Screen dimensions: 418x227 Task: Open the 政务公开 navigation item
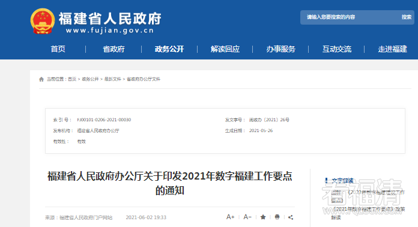coord(169,49)
